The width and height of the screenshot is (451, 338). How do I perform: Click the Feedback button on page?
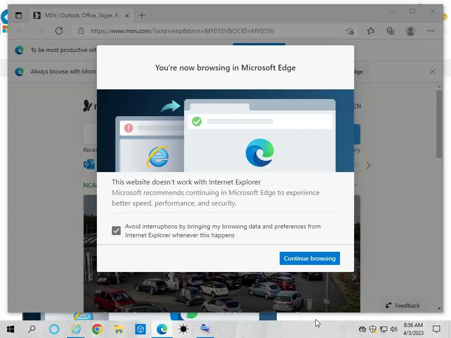(x=403, y=305)
